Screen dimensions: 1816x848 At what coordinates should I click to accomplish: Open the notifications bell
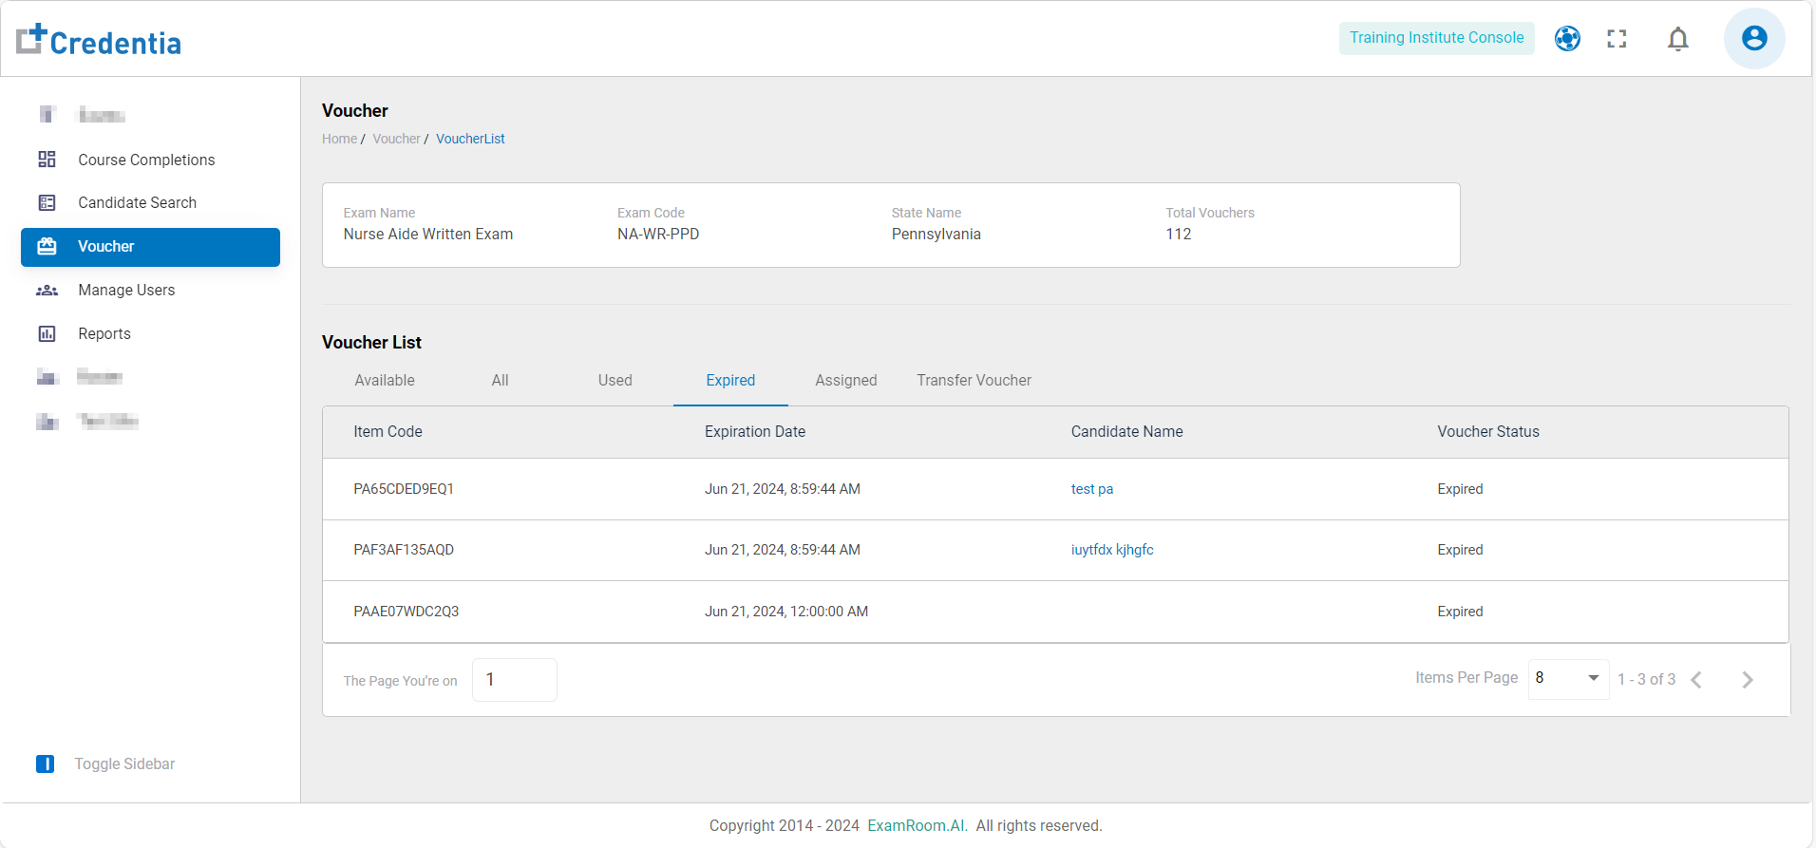(x=1678, y=39)
